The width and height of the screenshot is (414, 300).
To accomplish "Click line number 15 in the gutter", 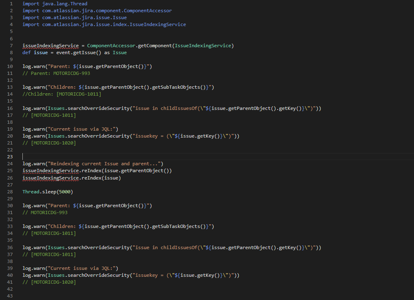I will pos(10,101).
